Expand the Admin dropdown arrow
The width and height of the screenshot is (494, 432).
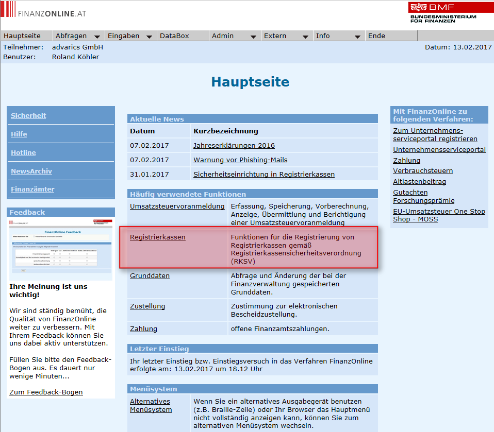[253, 37]
